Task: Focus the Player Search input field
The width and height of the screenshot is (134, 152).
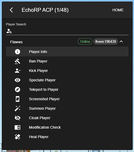Action: tap(67, 31)
